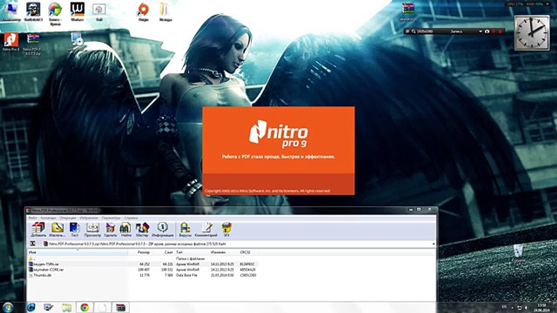557x313 pixels.
Task: Click the taskbar clock and date
Action: (x=541, y=307)
